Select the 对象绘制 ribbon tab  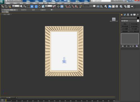pos(43,10)
